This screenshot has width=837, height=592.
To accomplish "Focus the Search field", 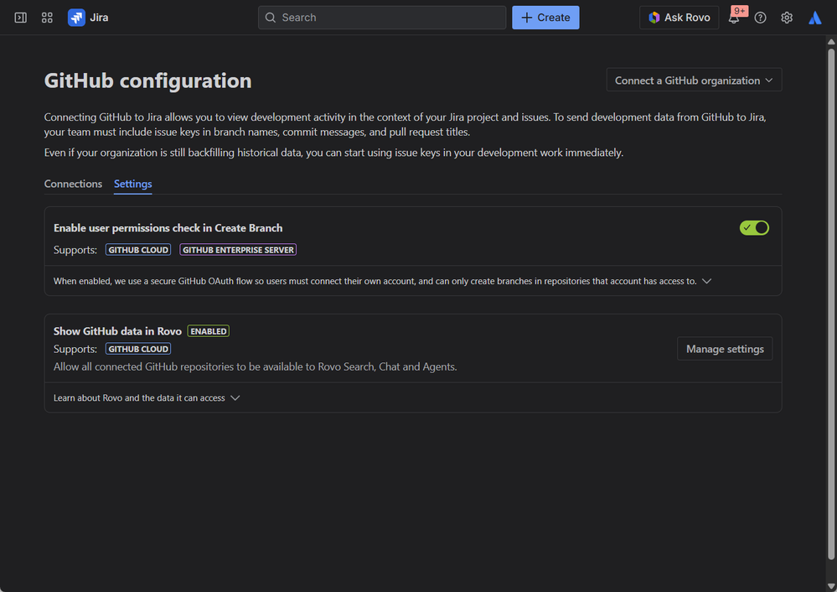I will pyautogui.click(x=382, y=18).
